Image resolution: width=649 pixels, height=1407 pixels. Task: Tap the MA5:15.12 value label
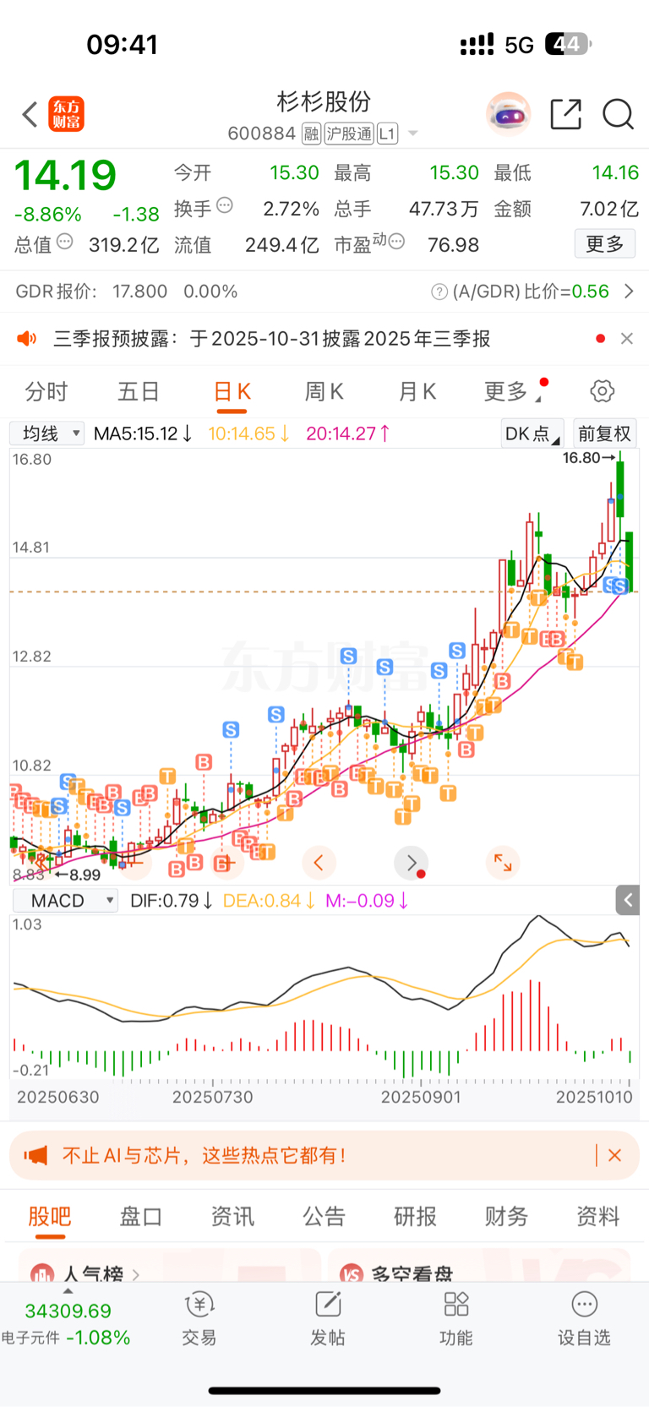pos(143,434)
